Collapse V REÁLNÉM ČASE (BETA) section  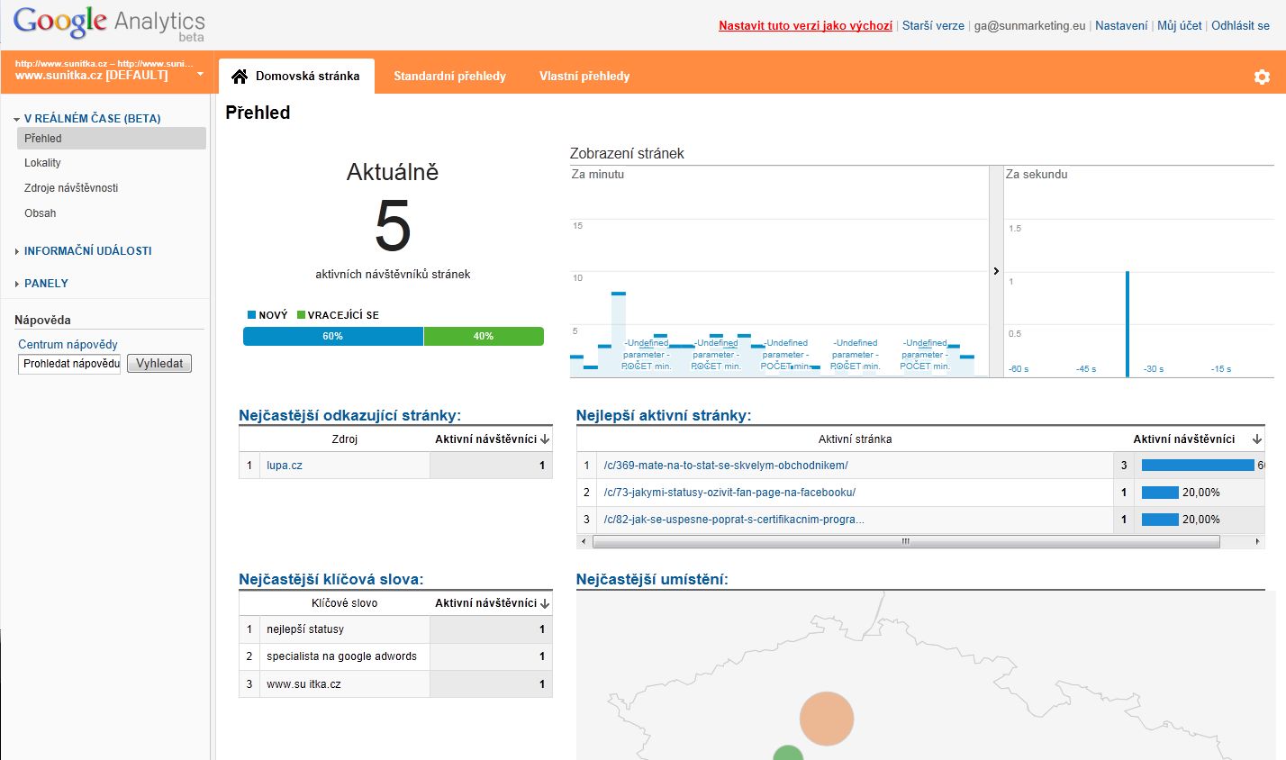[17, 119]
